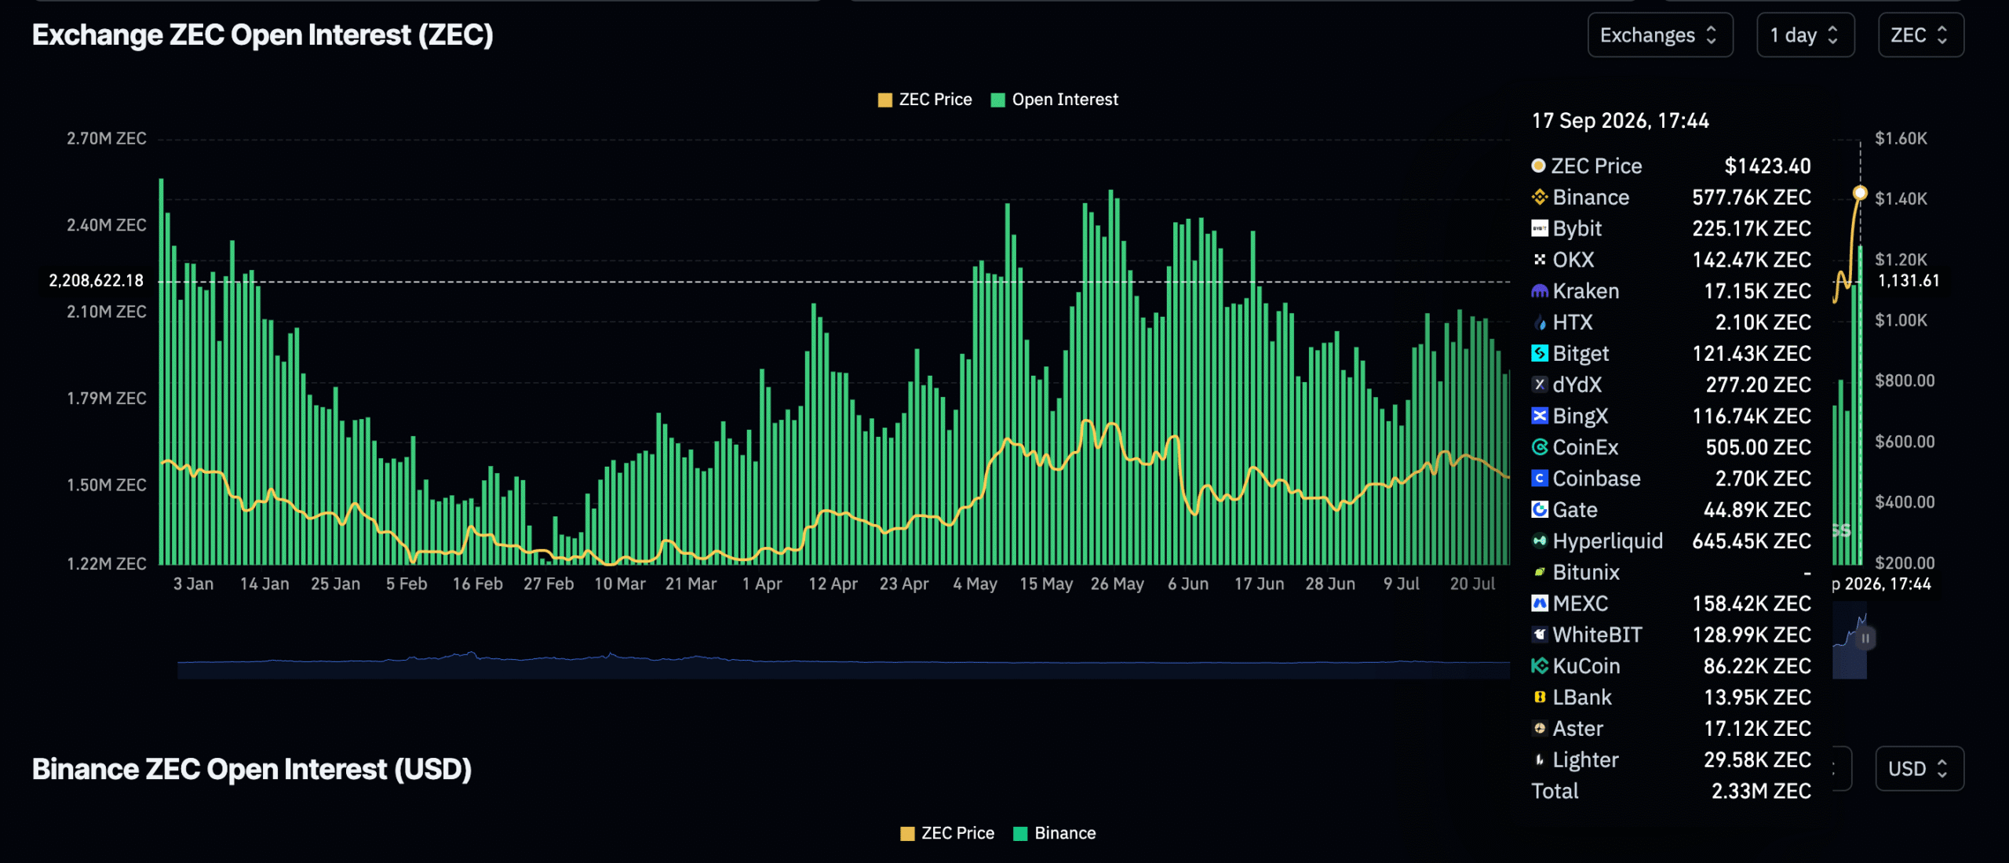Viewport: 2009px width, 863px height.
Task: Click the Hyperliquid logo icon
Action: pos(1540,541)
